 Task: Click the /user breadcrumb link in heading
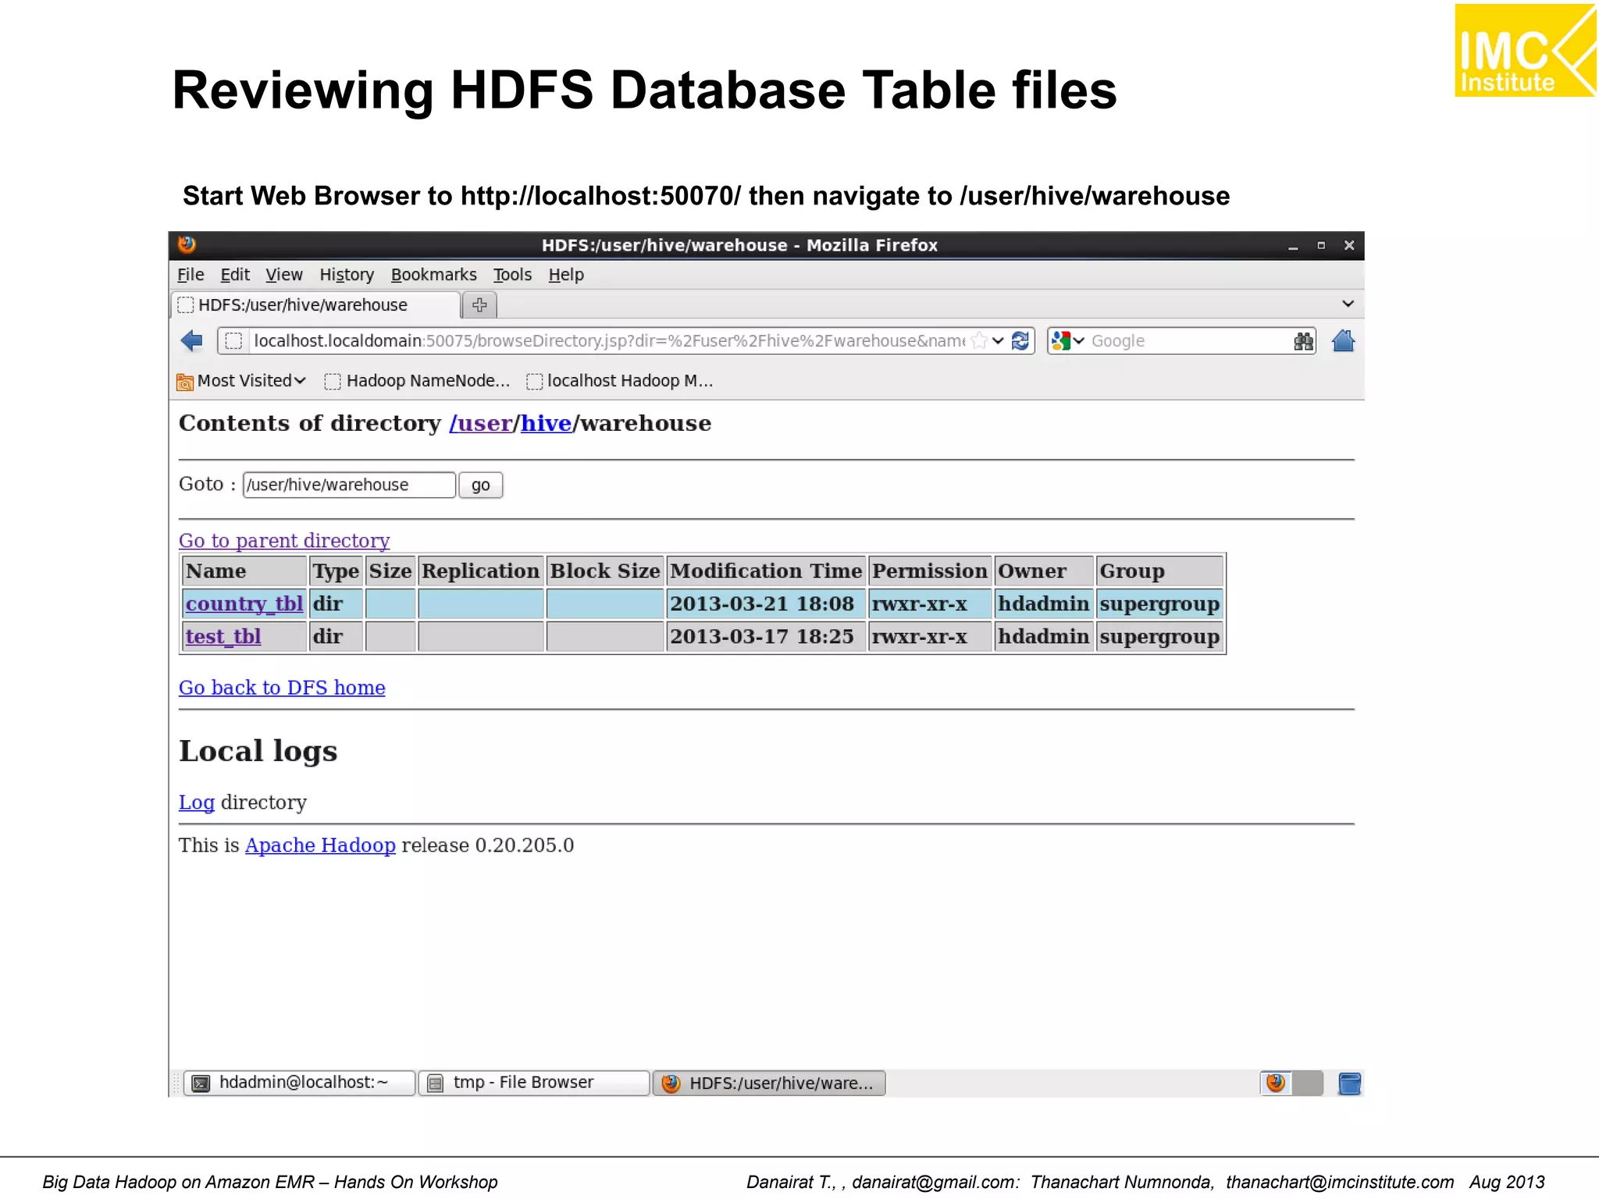pyautogui.click(x=480, y=423)
